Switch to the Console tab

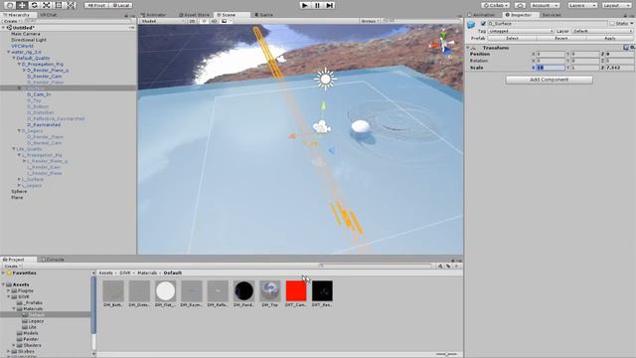53,260
